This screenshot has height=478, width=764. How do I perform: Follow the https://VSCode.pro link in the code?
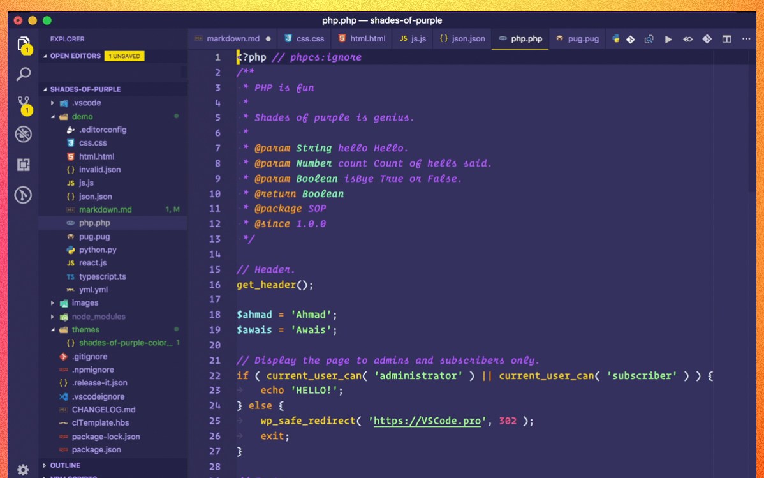[427, 421]
